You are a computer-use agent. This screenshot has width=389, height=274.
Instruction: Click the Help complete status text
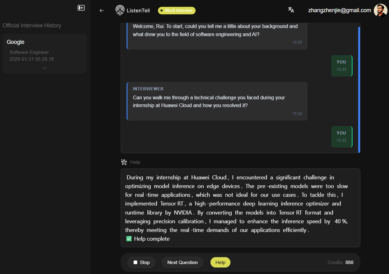click(152, 239)
